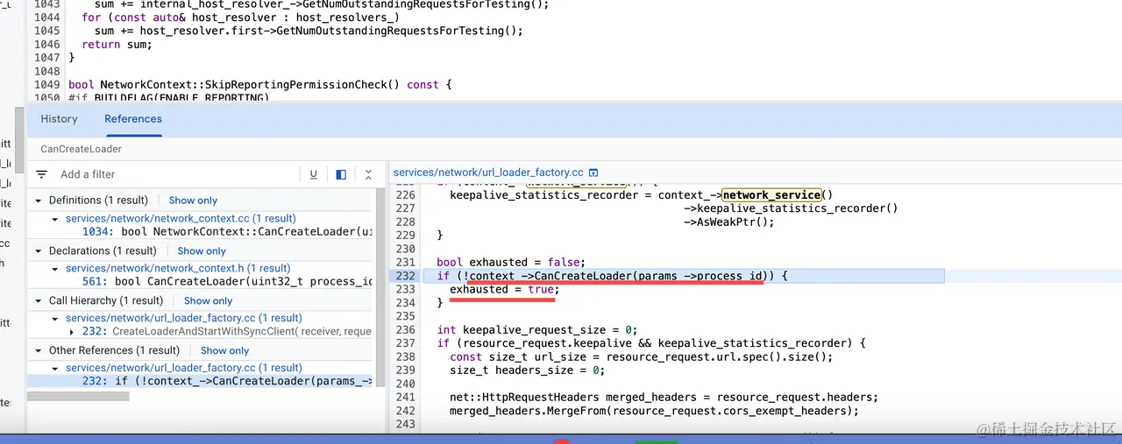Click 'return sum;' on line 1046
This screenshot has height=444, width=1122.
click(x=117, y=44)
